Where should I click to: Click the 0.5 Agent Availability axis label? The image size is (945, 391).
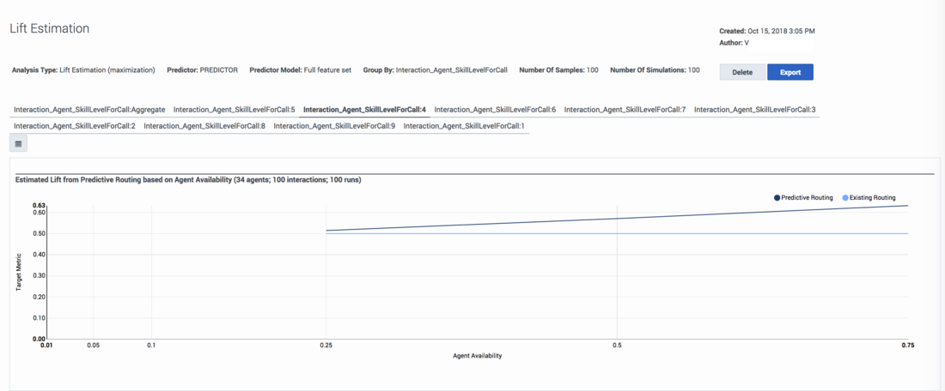pos(617,346)
